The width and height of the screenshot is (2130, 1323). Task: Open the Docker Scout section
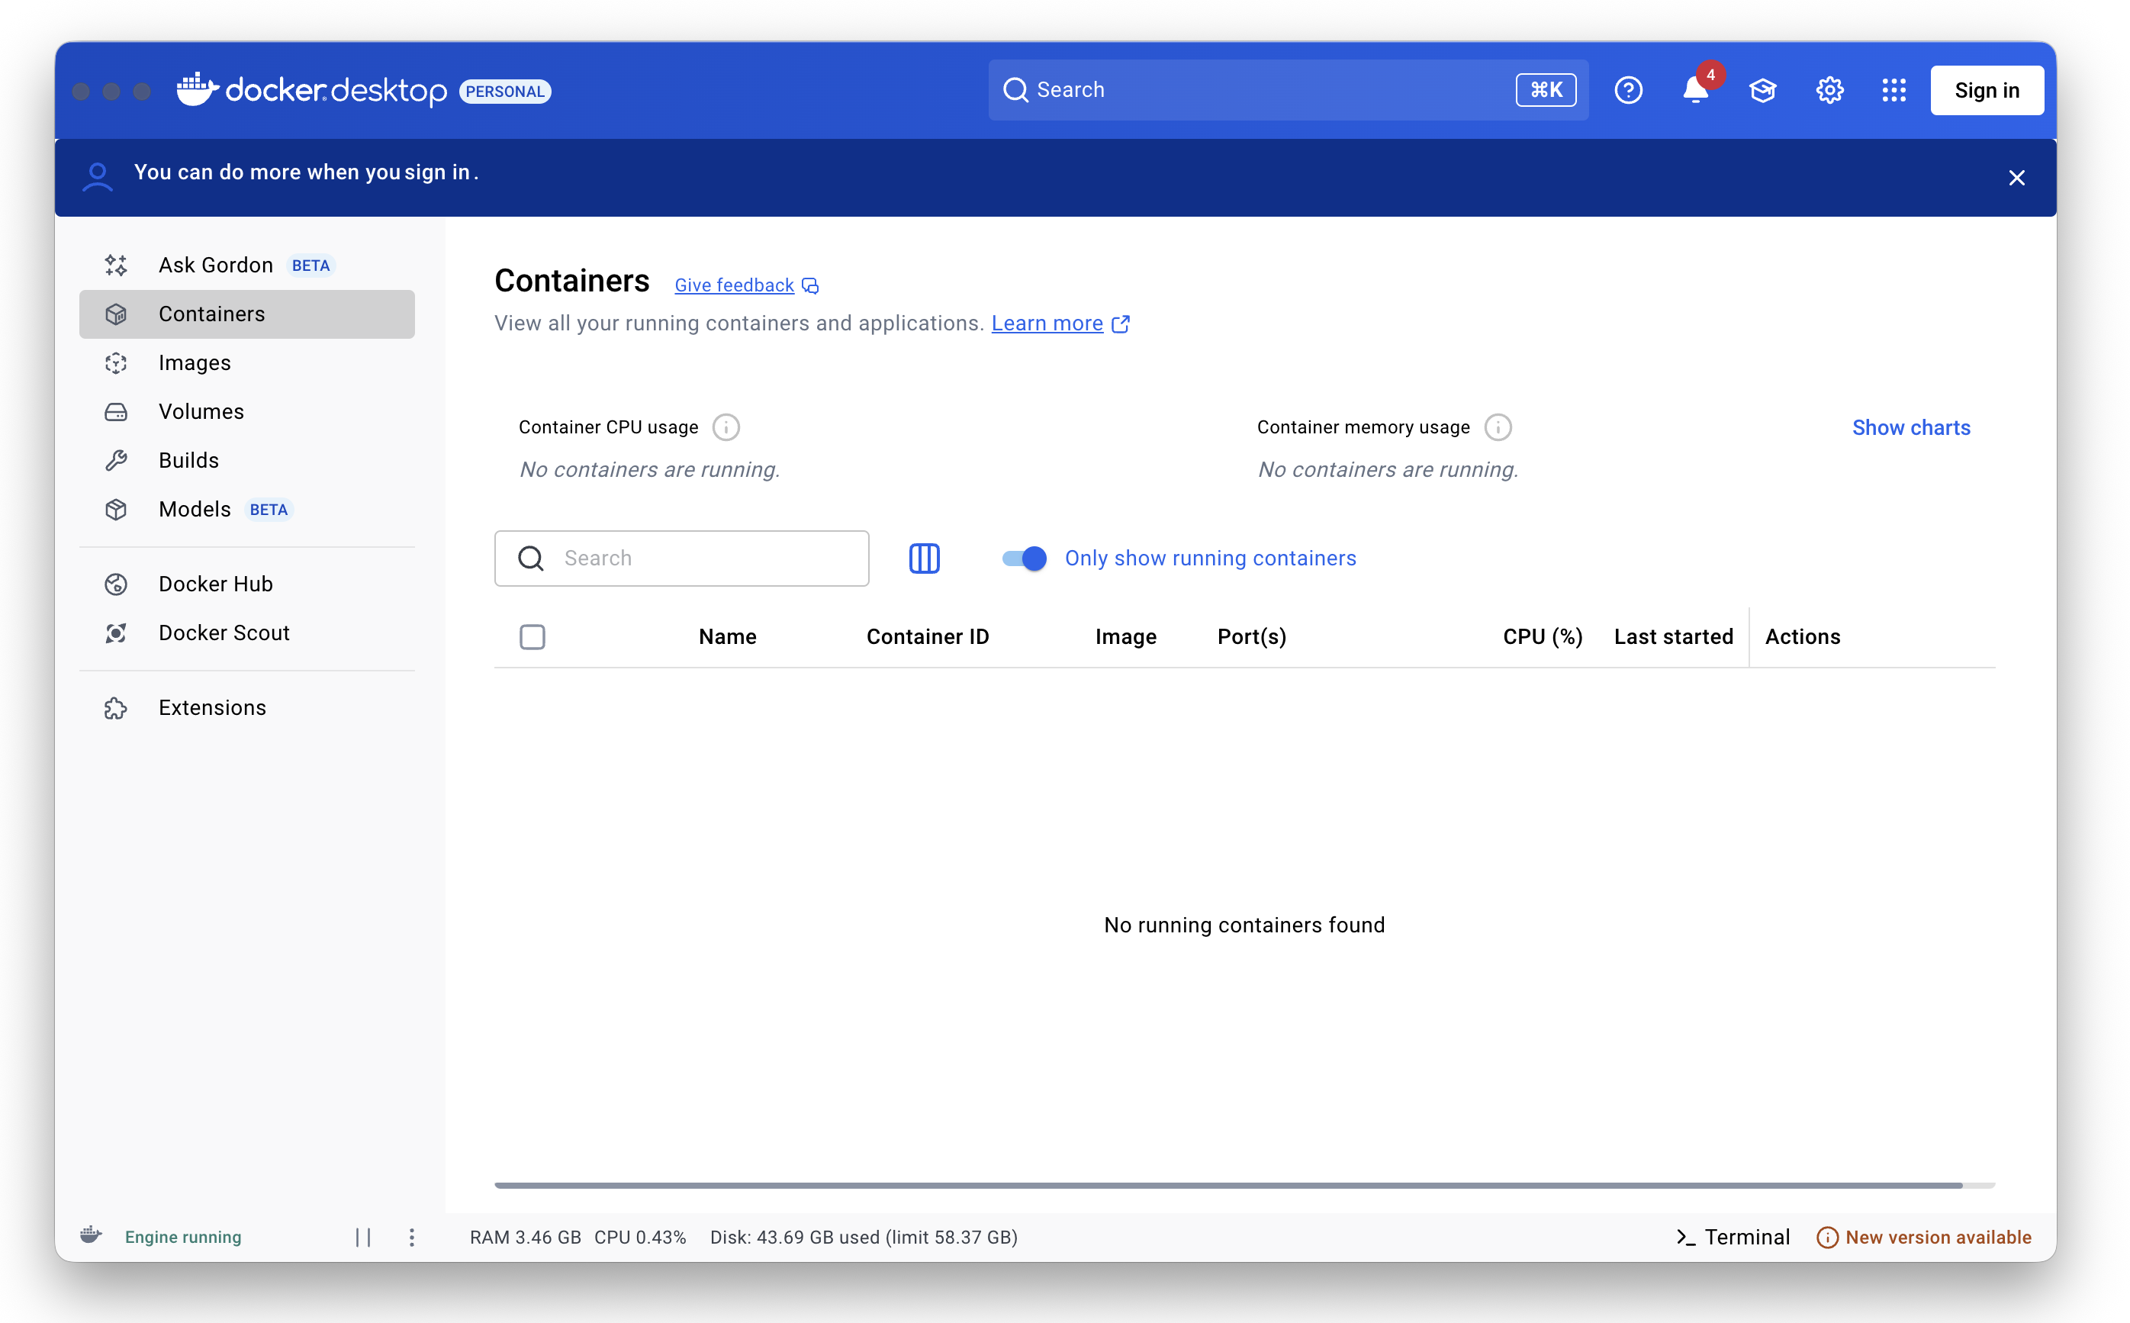[224, 633]
